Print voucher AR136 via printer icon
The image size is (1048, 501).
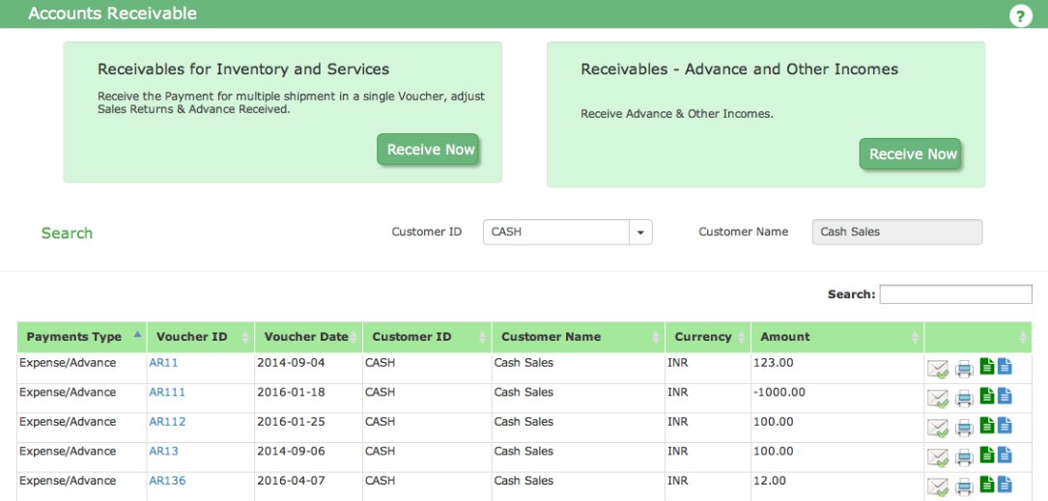[964, 487]
